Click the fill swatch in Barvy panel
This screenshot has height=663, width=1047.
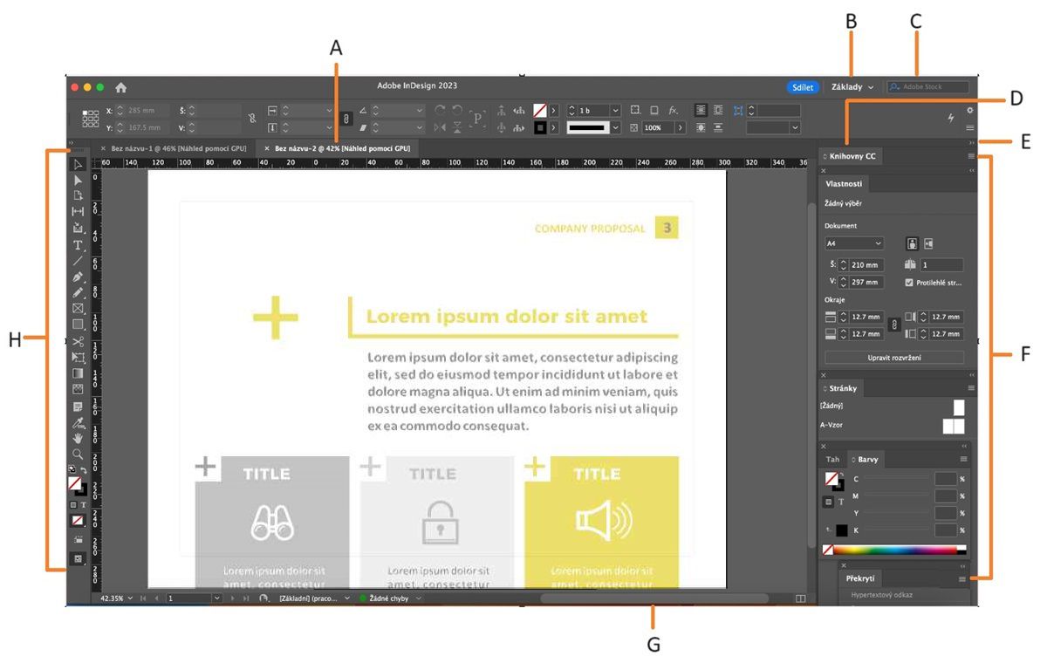(830, 478)
